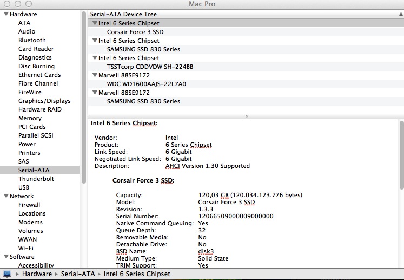
Task: Open the Memory category
Action: 30,118
